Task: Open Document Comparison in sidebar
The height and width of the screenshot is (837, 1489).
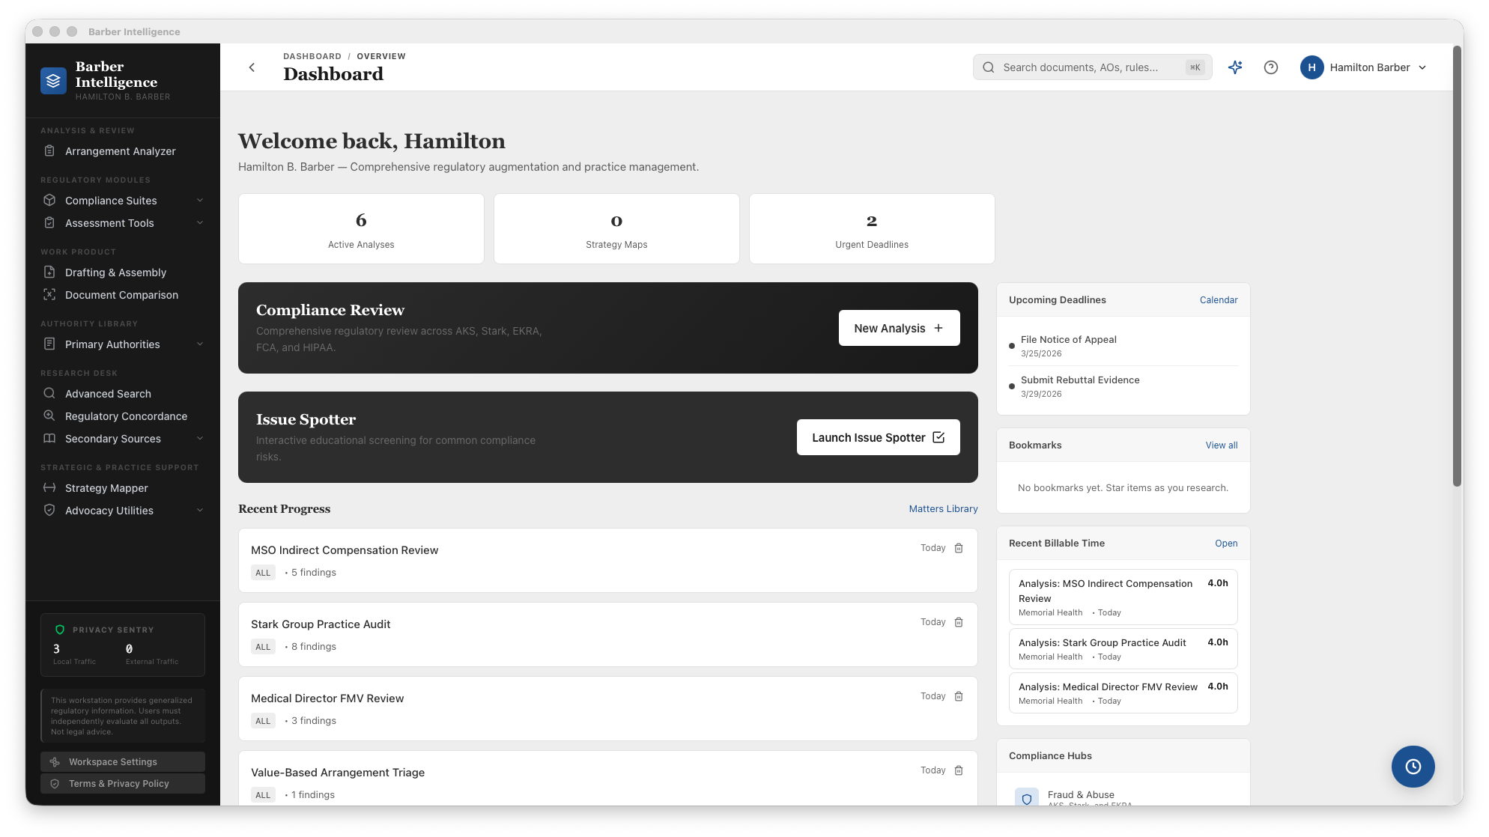Action: point(123,295)
